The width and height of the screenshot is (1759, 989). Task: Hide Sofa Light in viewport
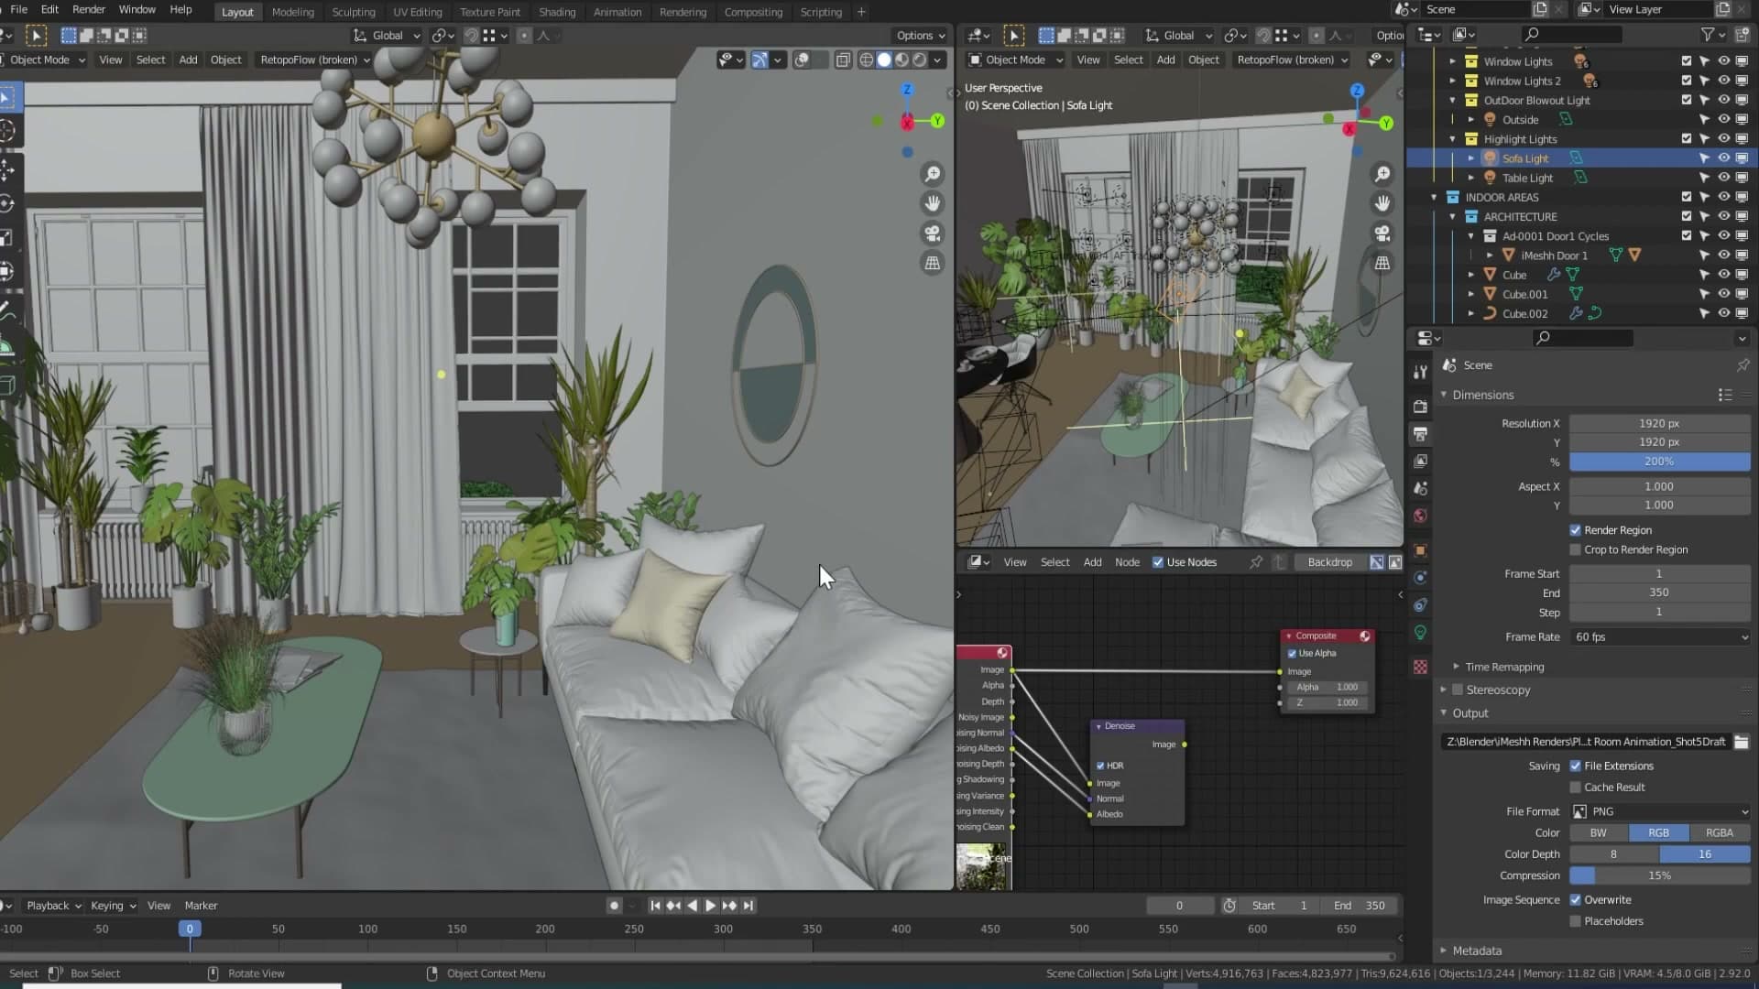1723,158
